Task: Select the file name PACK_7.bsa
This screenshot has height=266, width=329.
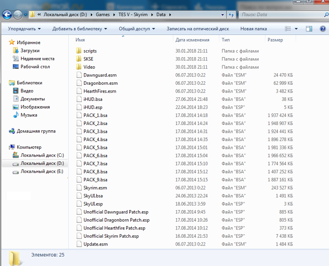Action: [95, 164]
